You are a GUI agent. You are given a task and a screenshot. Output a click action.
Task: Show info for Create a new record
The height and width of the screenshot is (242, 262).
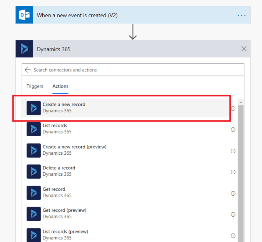click(x=233, y=109)
